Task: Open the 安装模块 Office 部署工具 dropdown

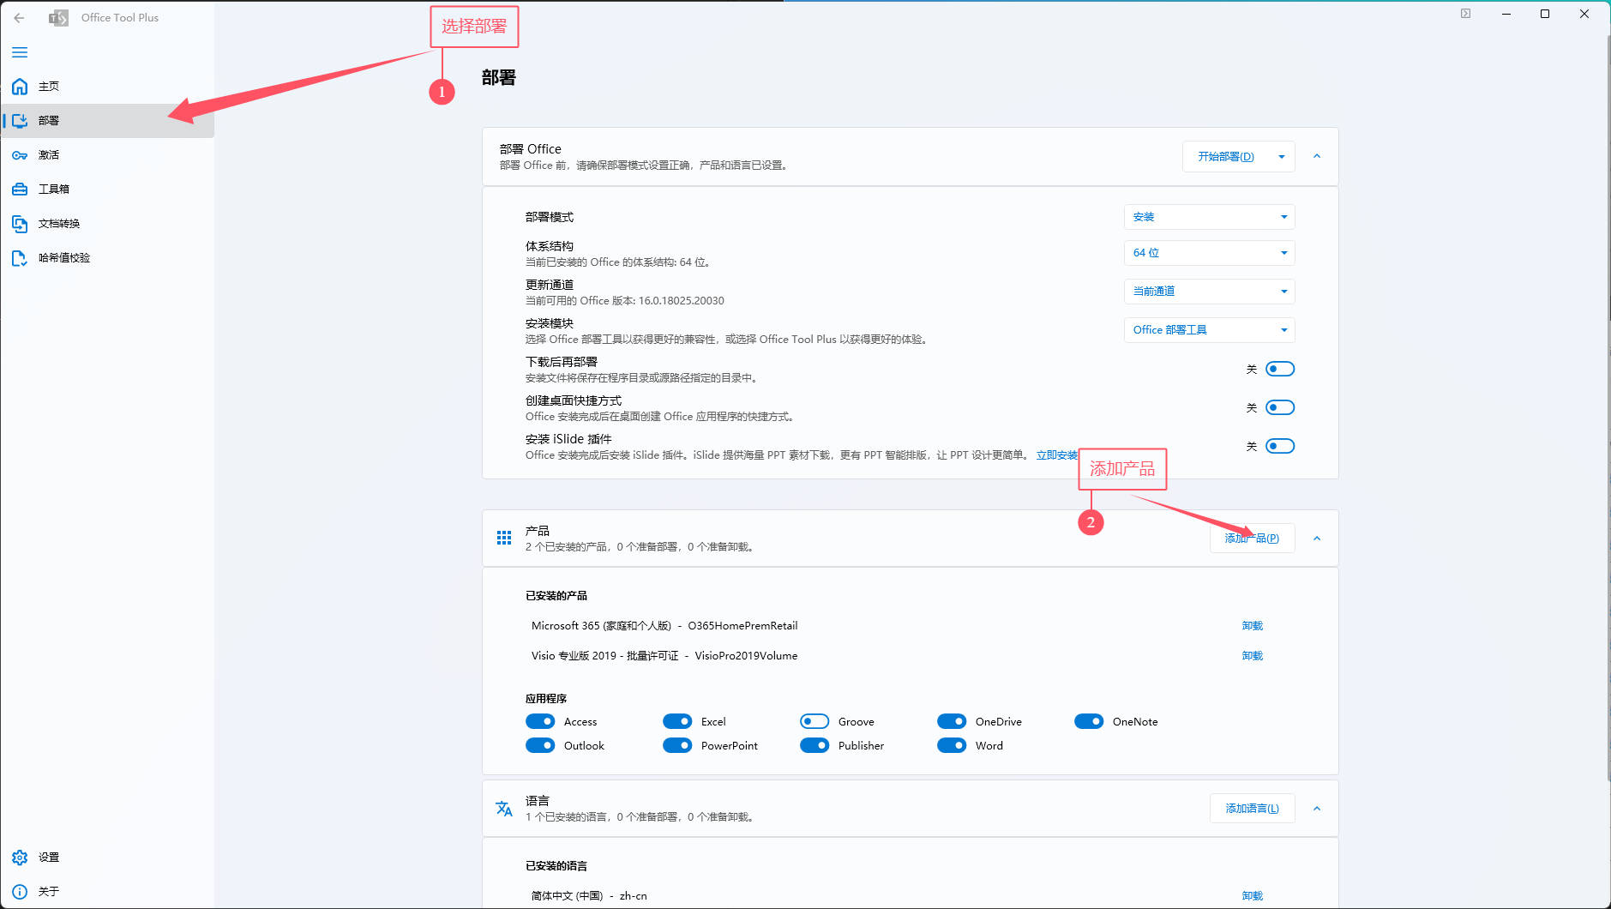Action: click(x=1209, y=330)
